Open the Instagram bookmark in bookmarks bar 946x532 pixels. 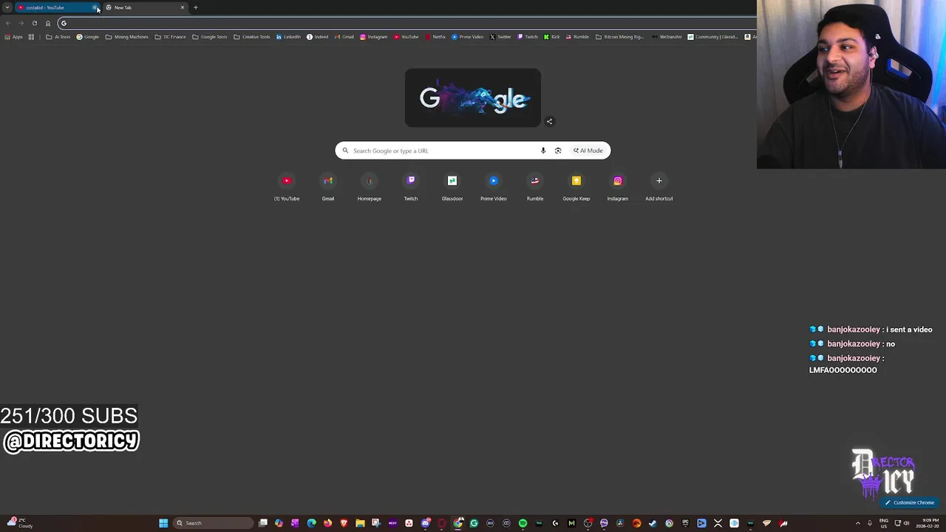(x=374, y=37)
